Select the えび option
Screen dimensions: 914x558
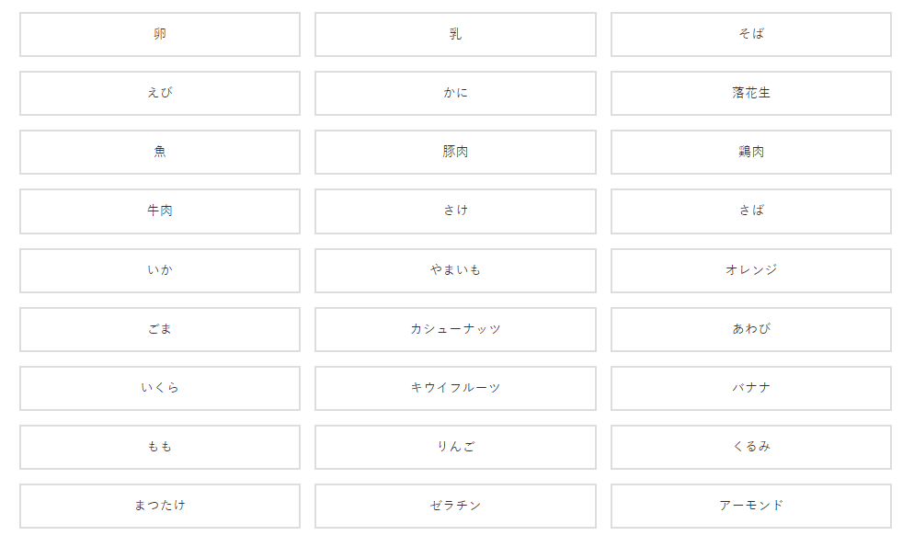(160, 93)
